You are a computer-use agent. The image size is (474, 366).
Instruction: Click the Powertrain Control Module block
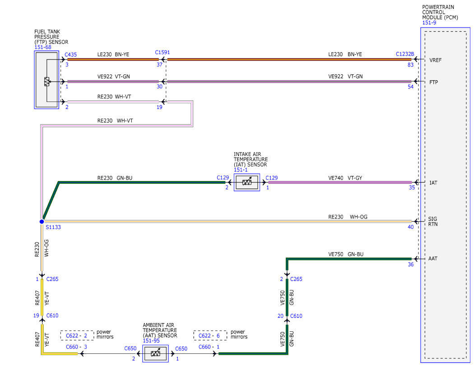[x=445, y=195]
